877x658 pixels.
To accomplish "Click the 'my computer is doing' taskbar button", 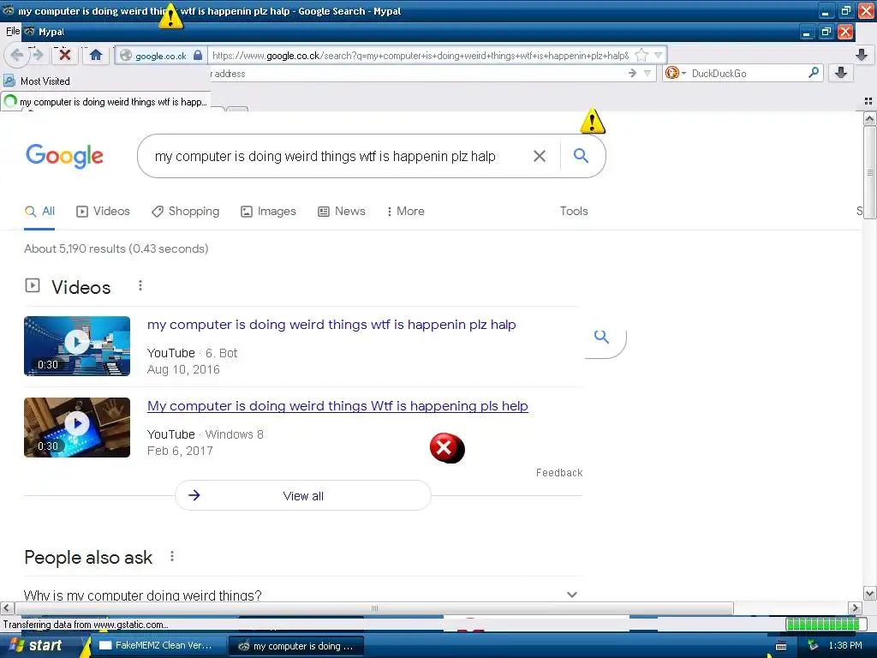I will pyautogui.click(x=295, y=646).
